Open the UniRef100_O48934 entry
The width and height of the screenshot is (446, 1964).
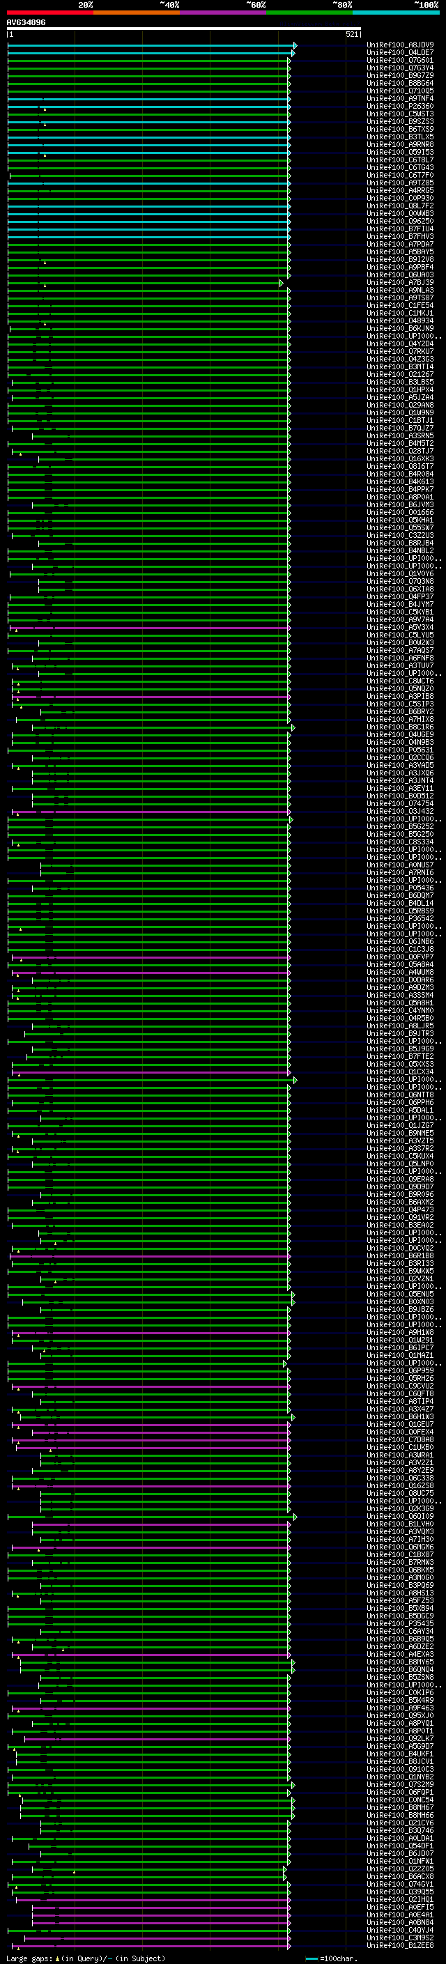click(400, 321)
